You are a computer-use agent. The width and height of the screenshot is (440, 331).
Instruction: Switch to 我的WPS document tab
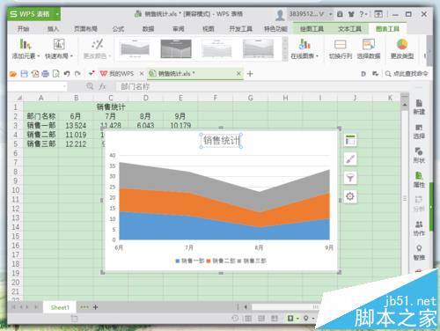tap(117, 74)
